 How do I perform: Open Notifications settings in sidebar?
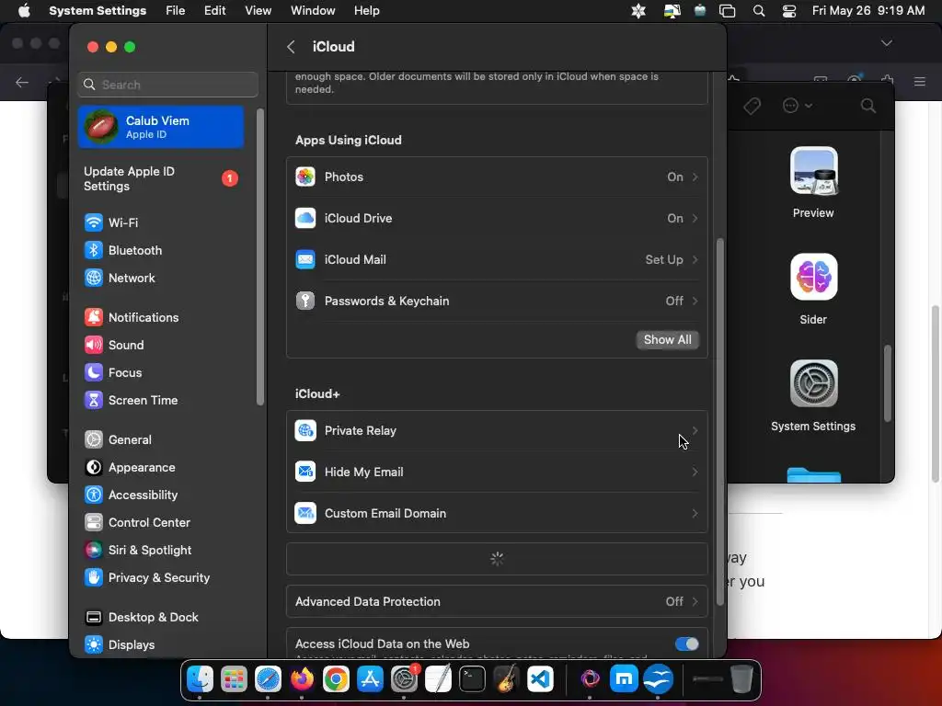click(161, 317)
